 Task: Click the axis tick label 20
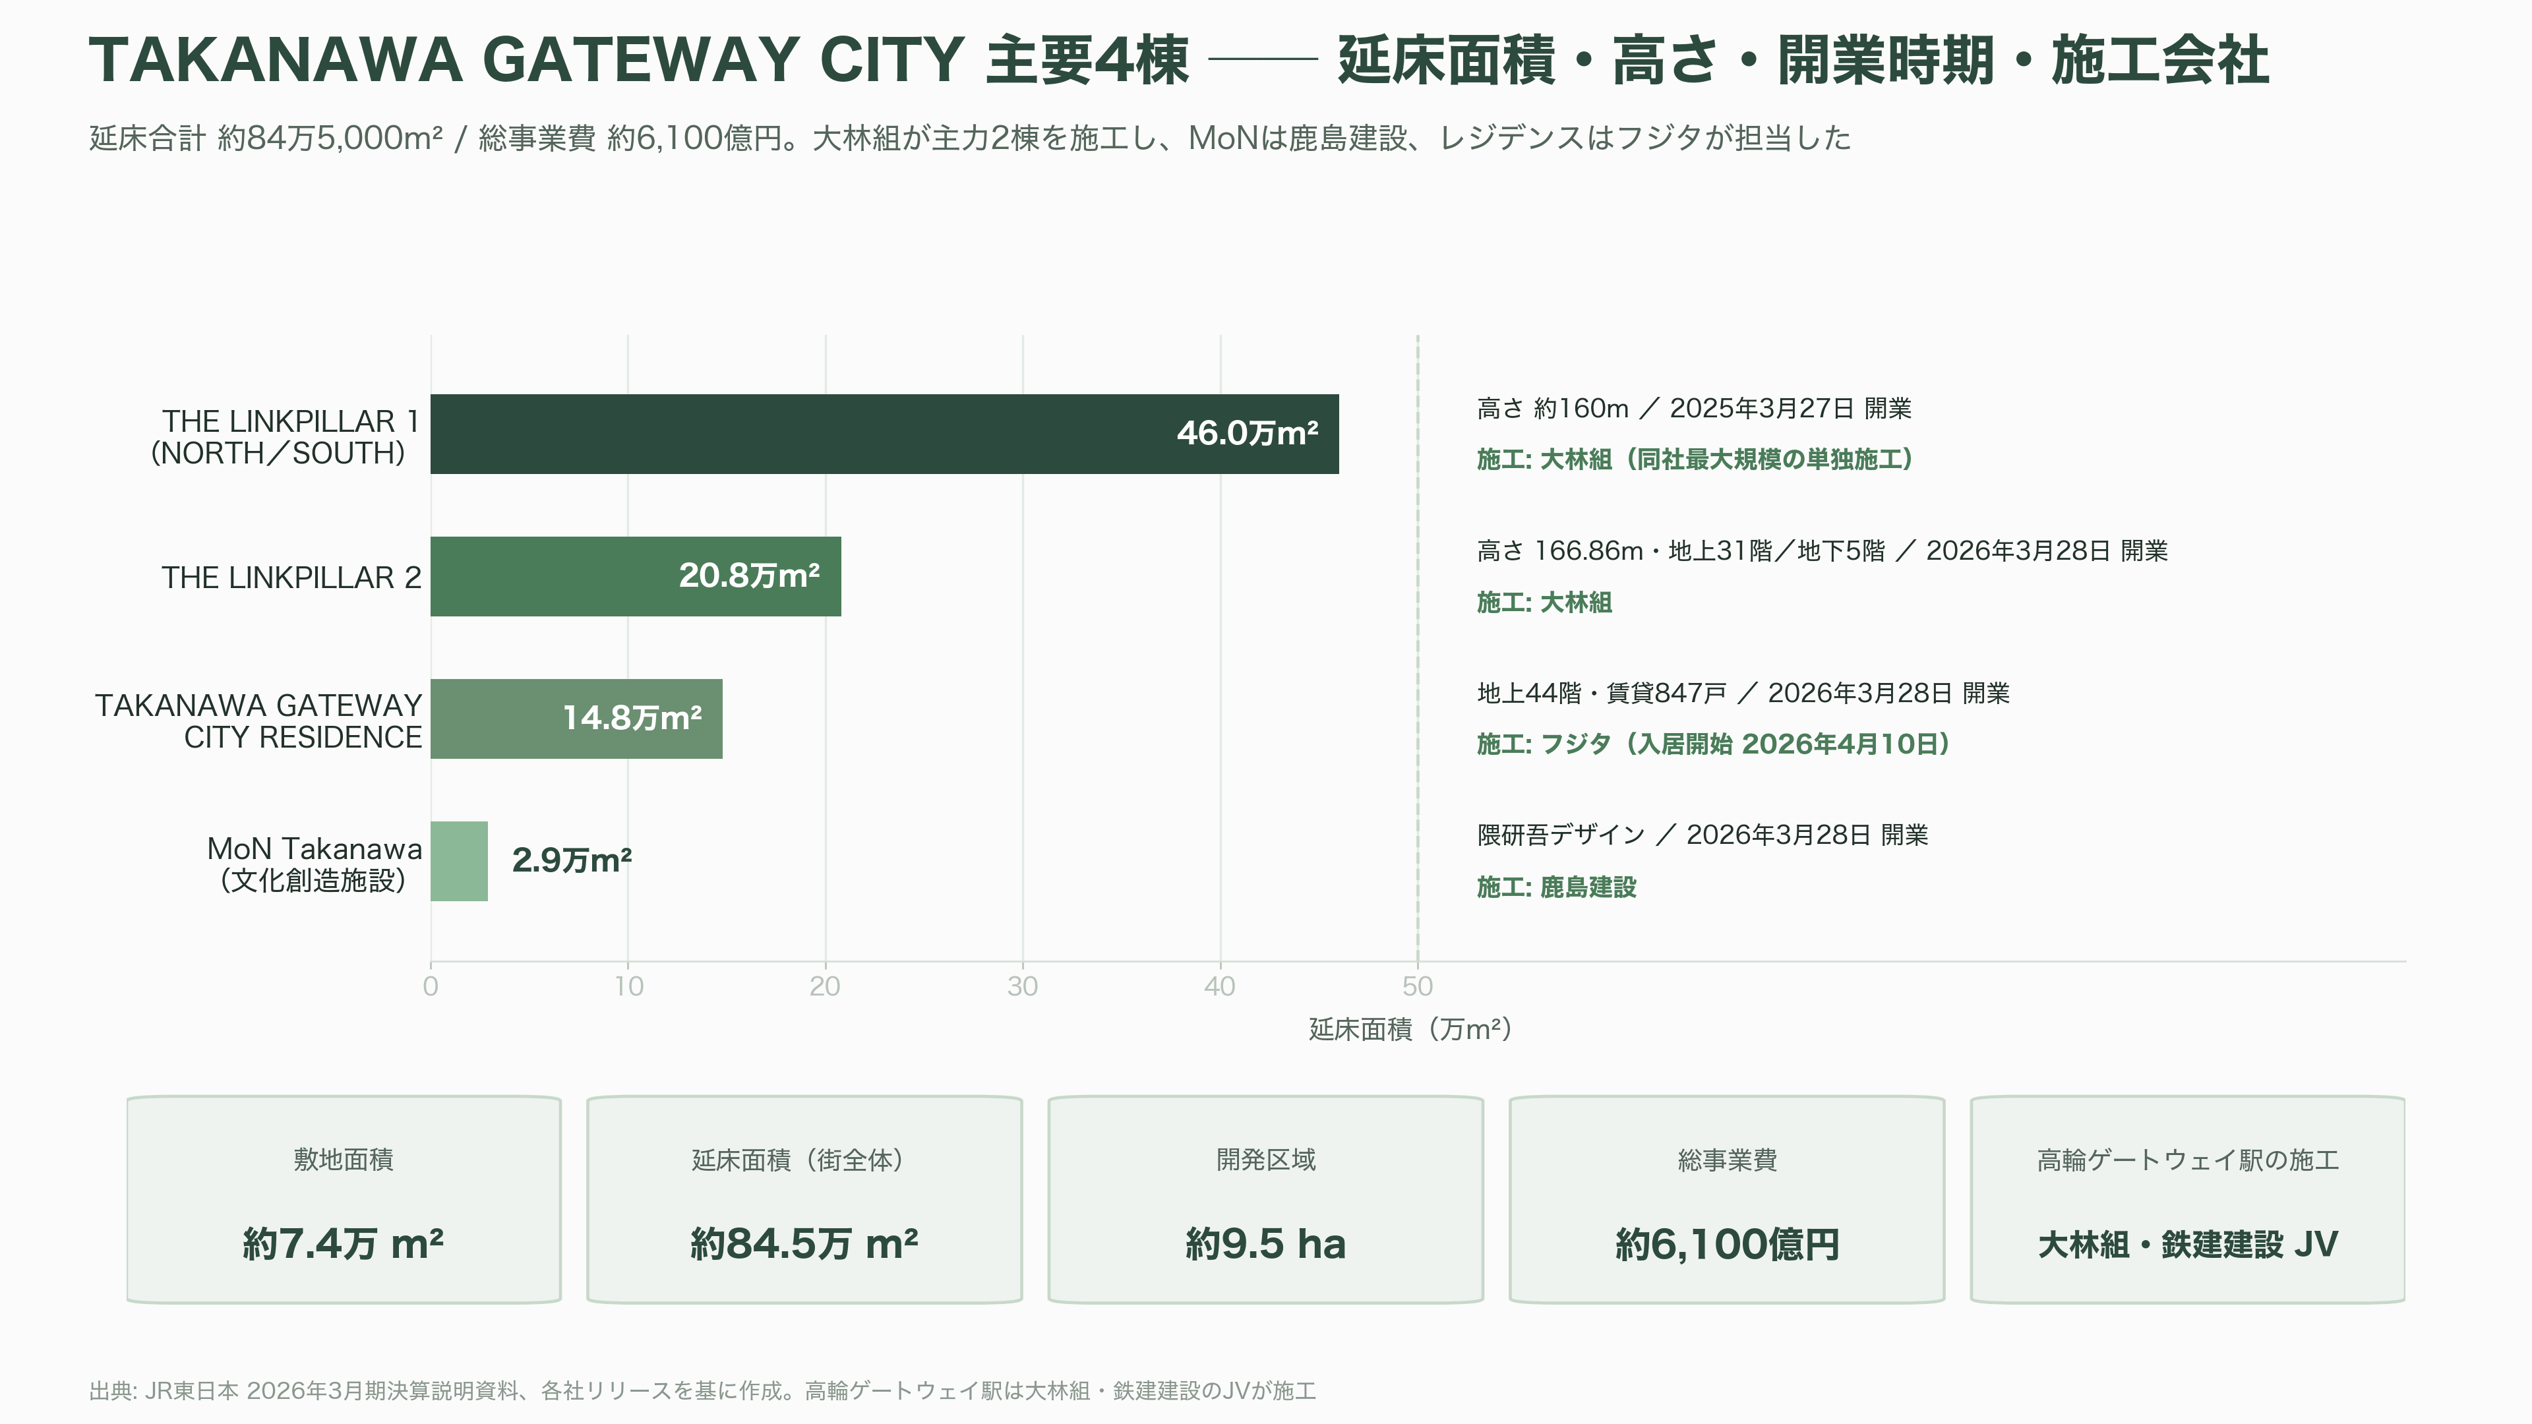(826, 986)
